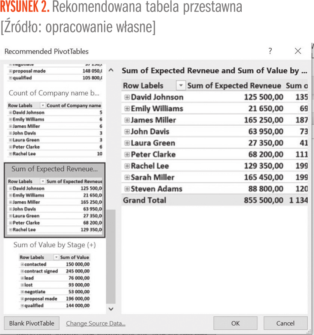Expand the Sarah Miller row
314x335 pixels.
tap(127, 177)
